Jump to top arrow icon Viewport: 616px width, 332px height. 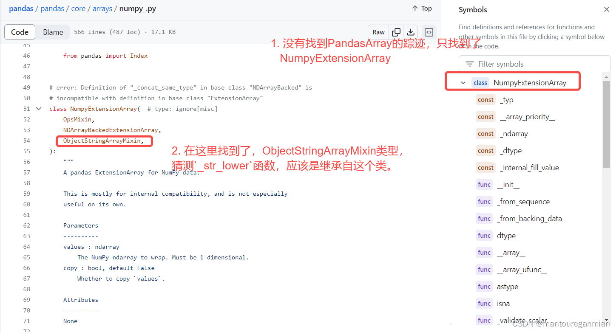pos(415,8)
